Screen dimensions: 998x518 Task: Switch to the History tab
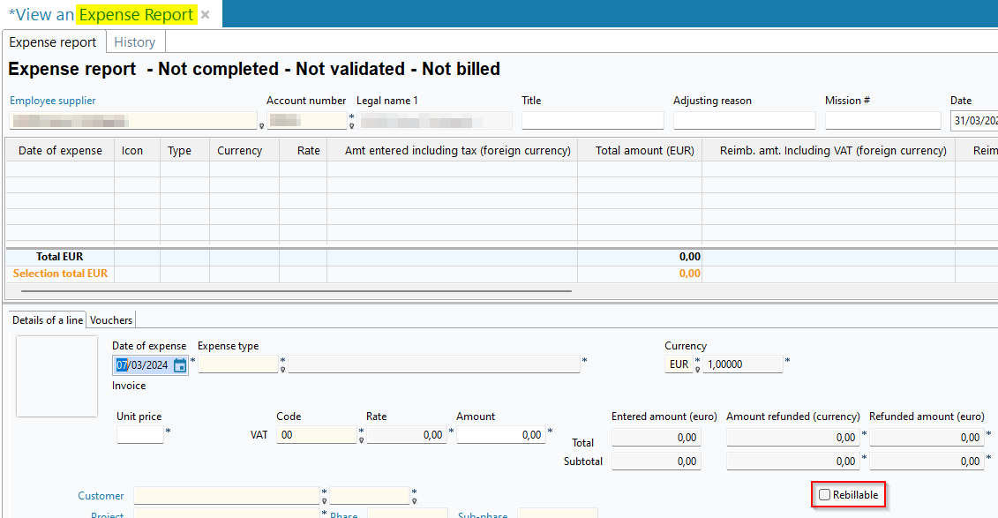(x=135, y=42)
